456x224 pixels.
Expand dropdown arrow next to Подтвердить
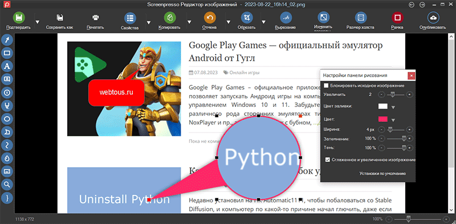pos(37,22)
